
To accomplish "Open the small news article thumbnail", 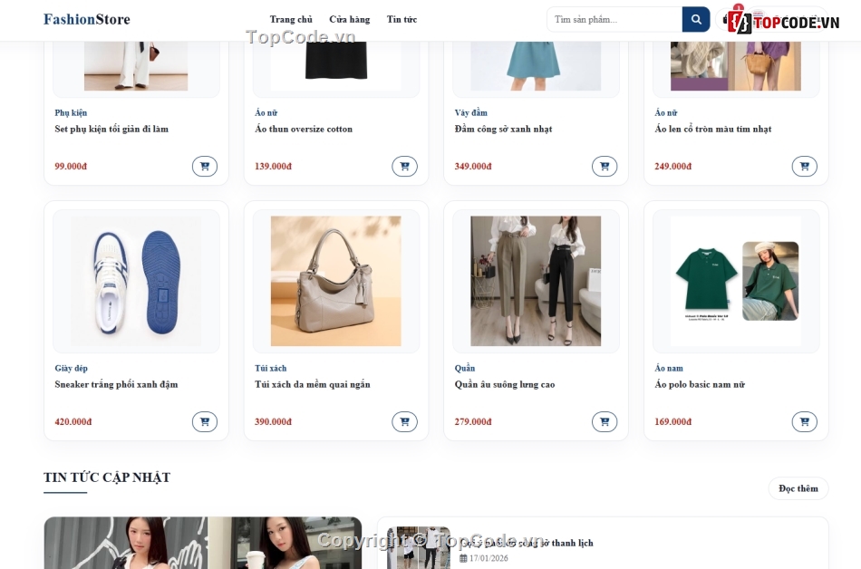I will click(x=419, y=547).
